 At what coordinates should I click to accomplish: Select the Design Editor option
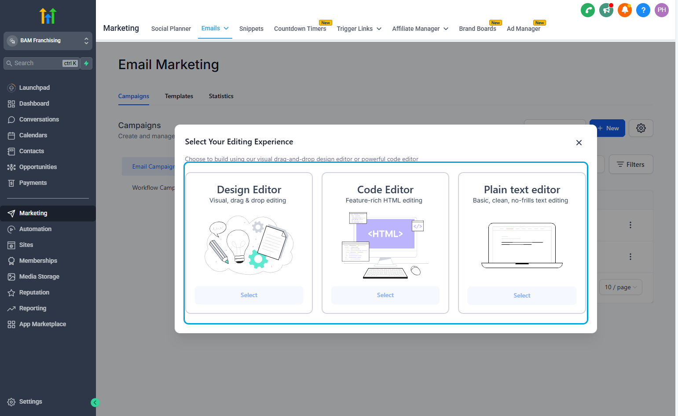249,295
